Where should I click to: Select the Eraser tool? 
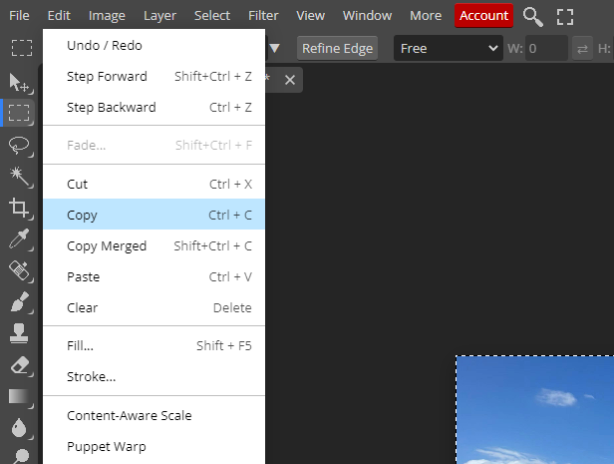19,364
